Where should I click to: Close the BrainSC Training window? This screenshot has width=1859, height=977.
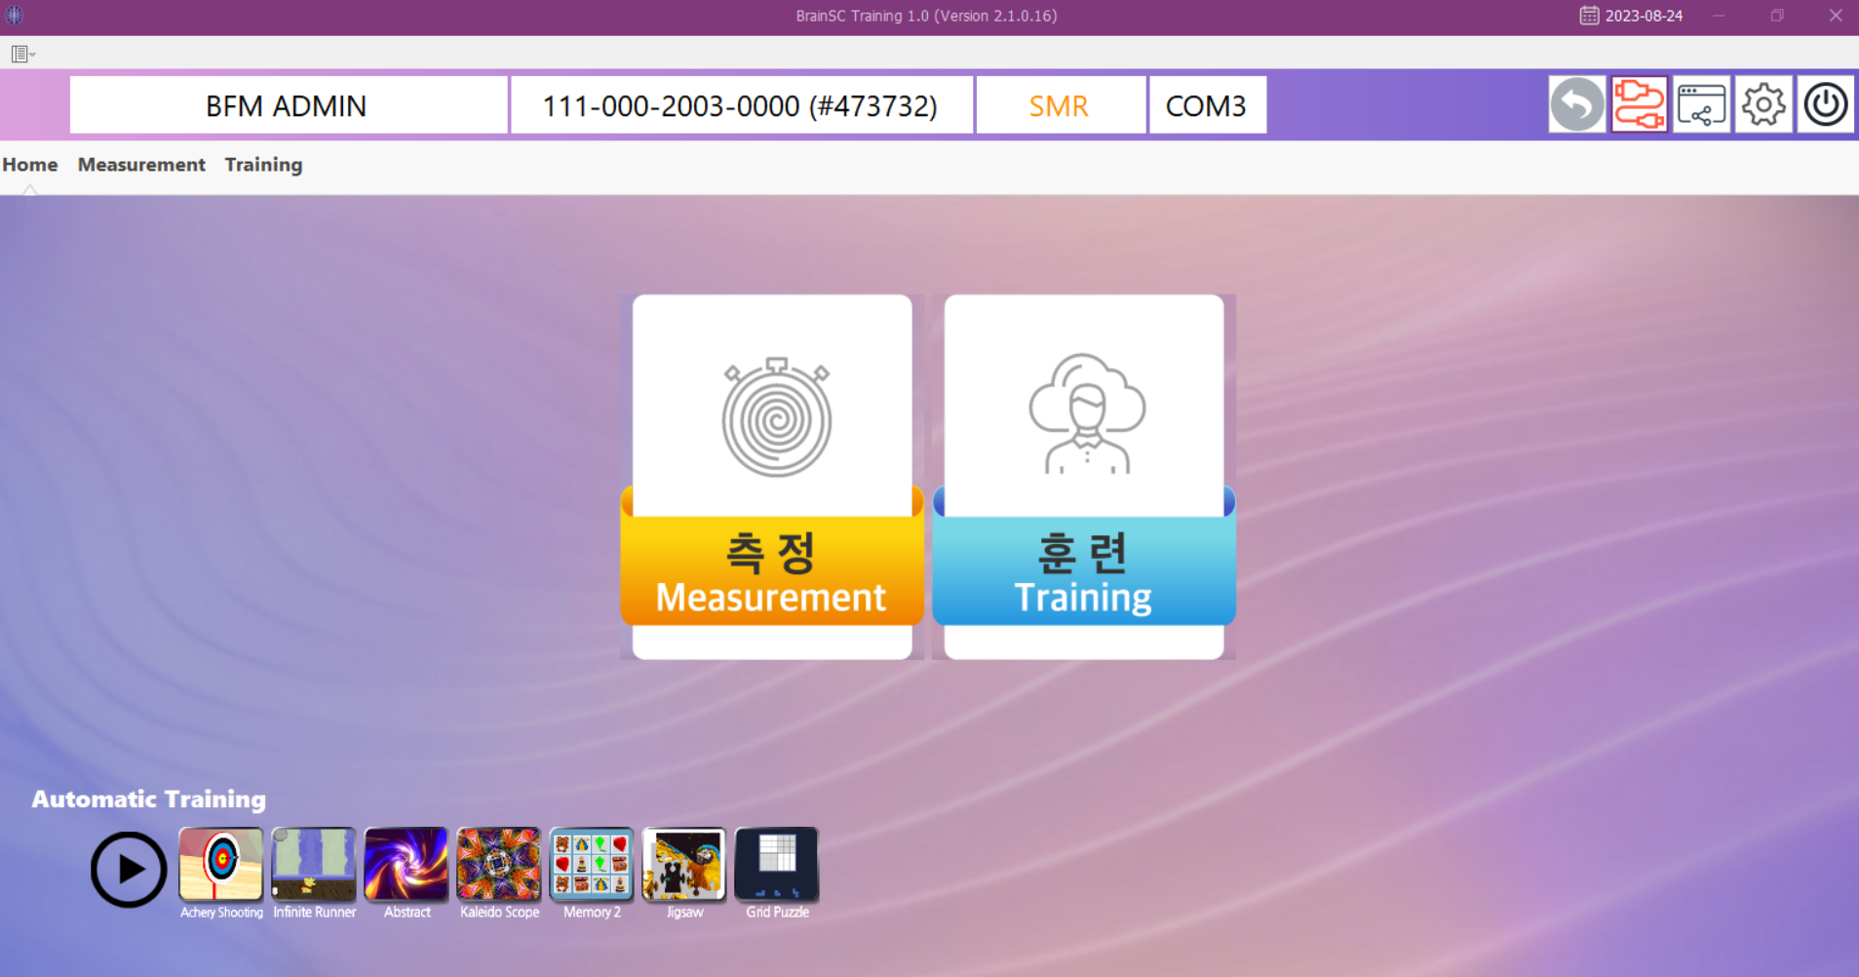pos(1836,16)
